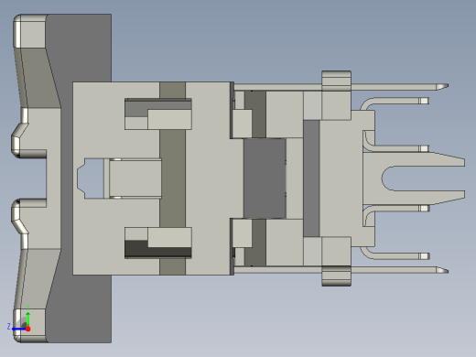Select the bottom pointed pin tip
Screen dimensions: 476x357
[x=442, y=270]
